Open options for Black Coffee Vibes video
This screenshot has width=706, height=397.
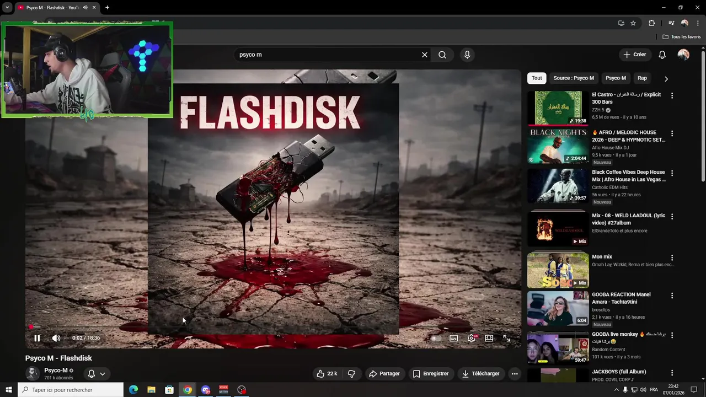tap(672, 173)
